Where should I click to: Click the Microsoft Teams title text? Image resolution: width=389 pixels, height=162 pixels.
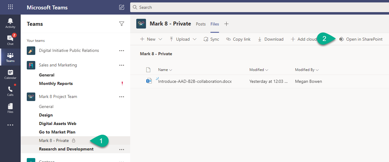click(47, 7)
